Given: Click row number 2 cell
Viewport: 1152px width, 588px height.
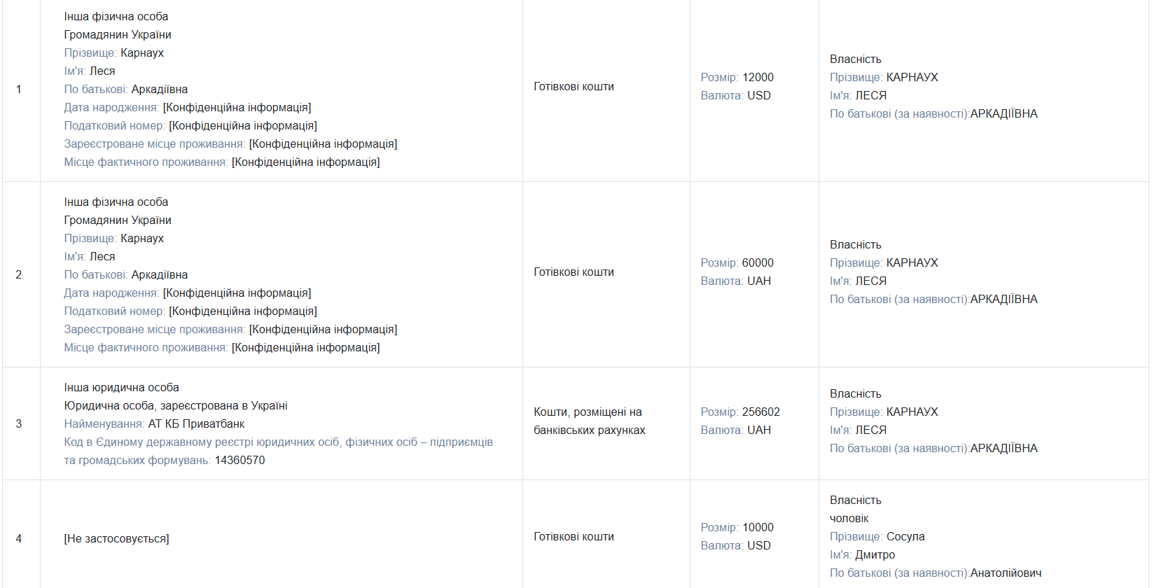Looking at the screenshot, I should click(x=21, y=274).
